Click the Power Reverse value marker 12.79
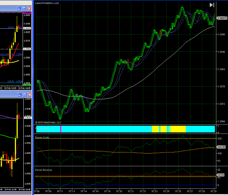 click(x=221, y=175)
